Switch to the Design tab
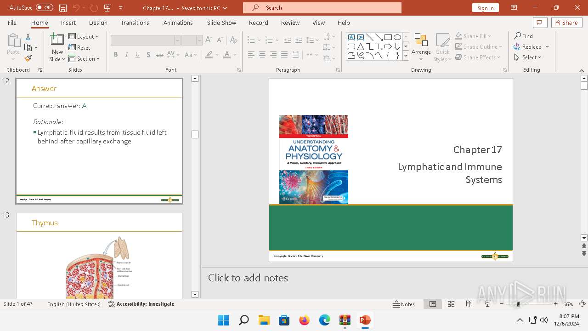588x331 pixels. (x=98, y=23)
